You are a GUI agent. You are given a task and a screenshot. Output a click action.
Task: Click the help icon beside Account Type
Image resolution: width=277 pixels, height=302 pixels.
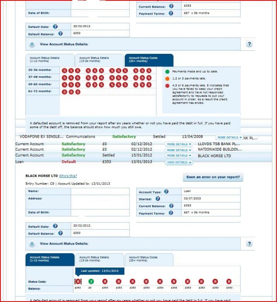tap(166, 192)
